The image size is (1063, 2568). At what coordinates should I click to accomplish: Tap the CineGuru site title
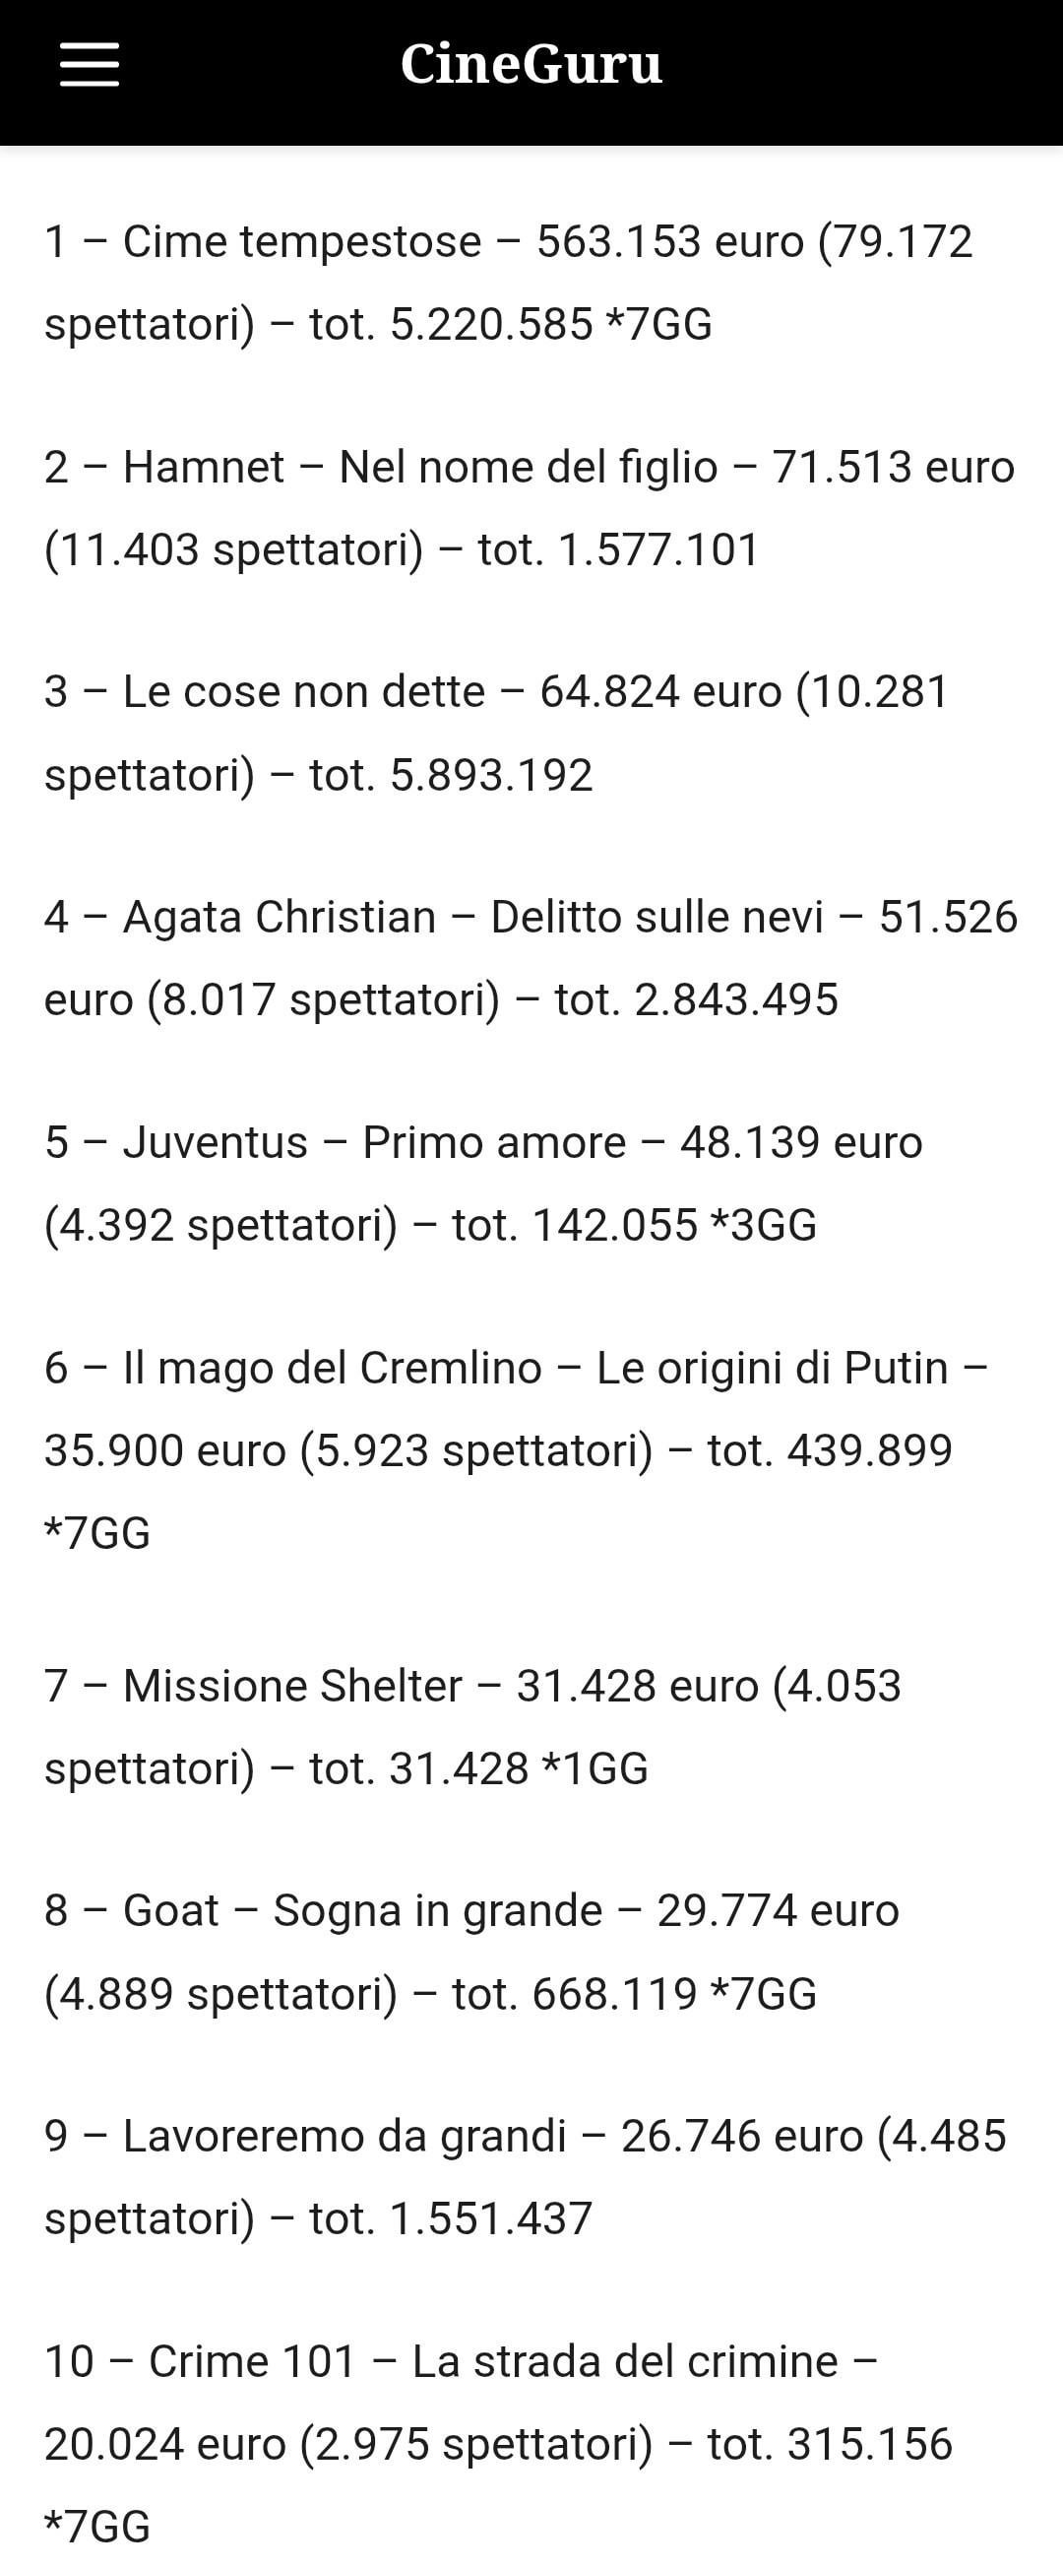point(531,65)
